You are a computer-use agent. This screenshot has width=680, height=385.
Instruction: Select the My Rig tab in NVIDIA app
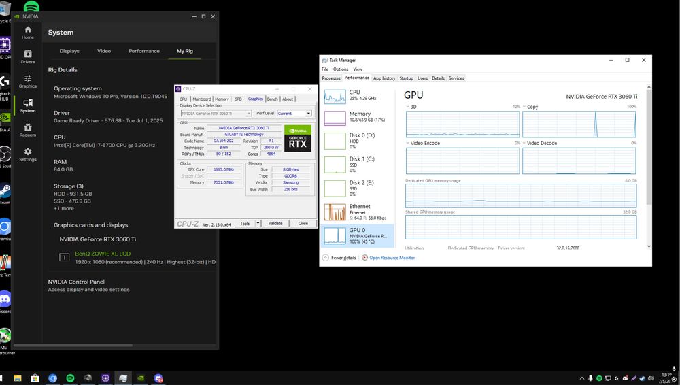185,51
